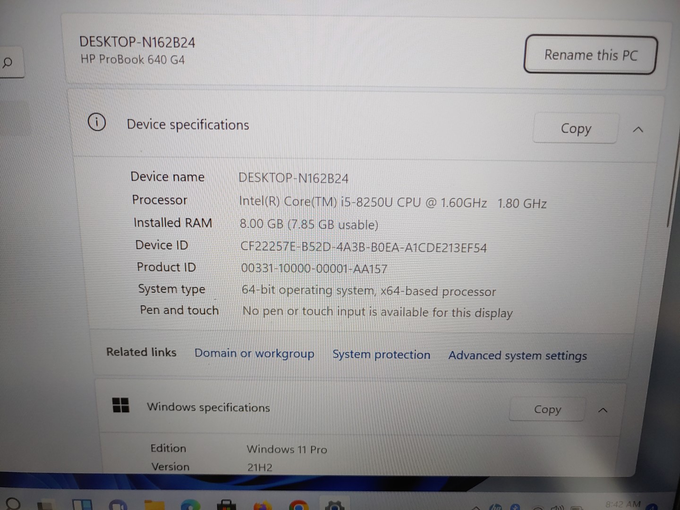Image resolution: width=680 pixels, height=510 pixels.
Task: Open taskbar Search icon
Action: (x=13, y=504)
